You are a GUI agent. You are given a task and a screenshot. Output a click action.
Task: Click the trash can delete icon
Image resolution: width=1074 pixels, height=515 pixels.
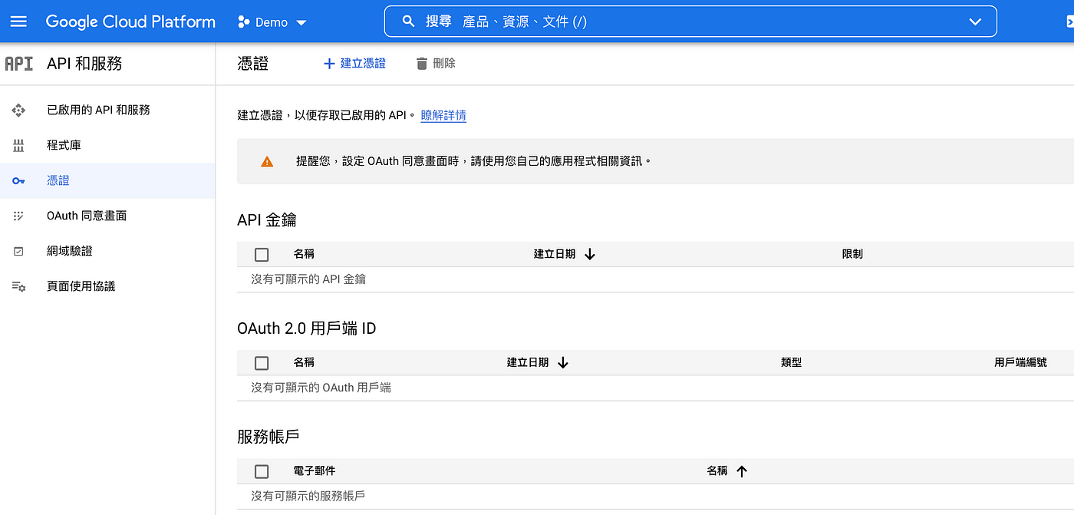(422, 64)
